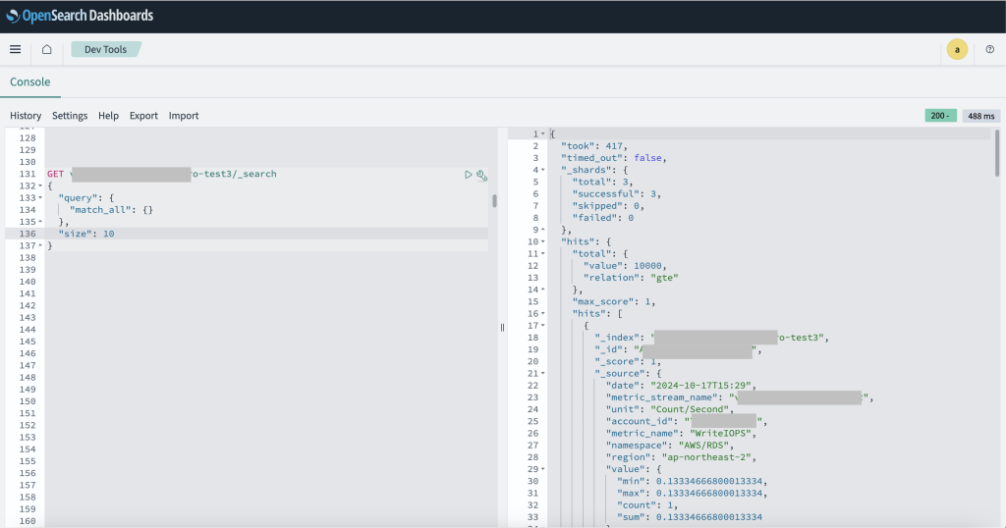Viewport: 1006px width, 528px height.
Task: Switch to the Console tab
Action: (30, 82)
